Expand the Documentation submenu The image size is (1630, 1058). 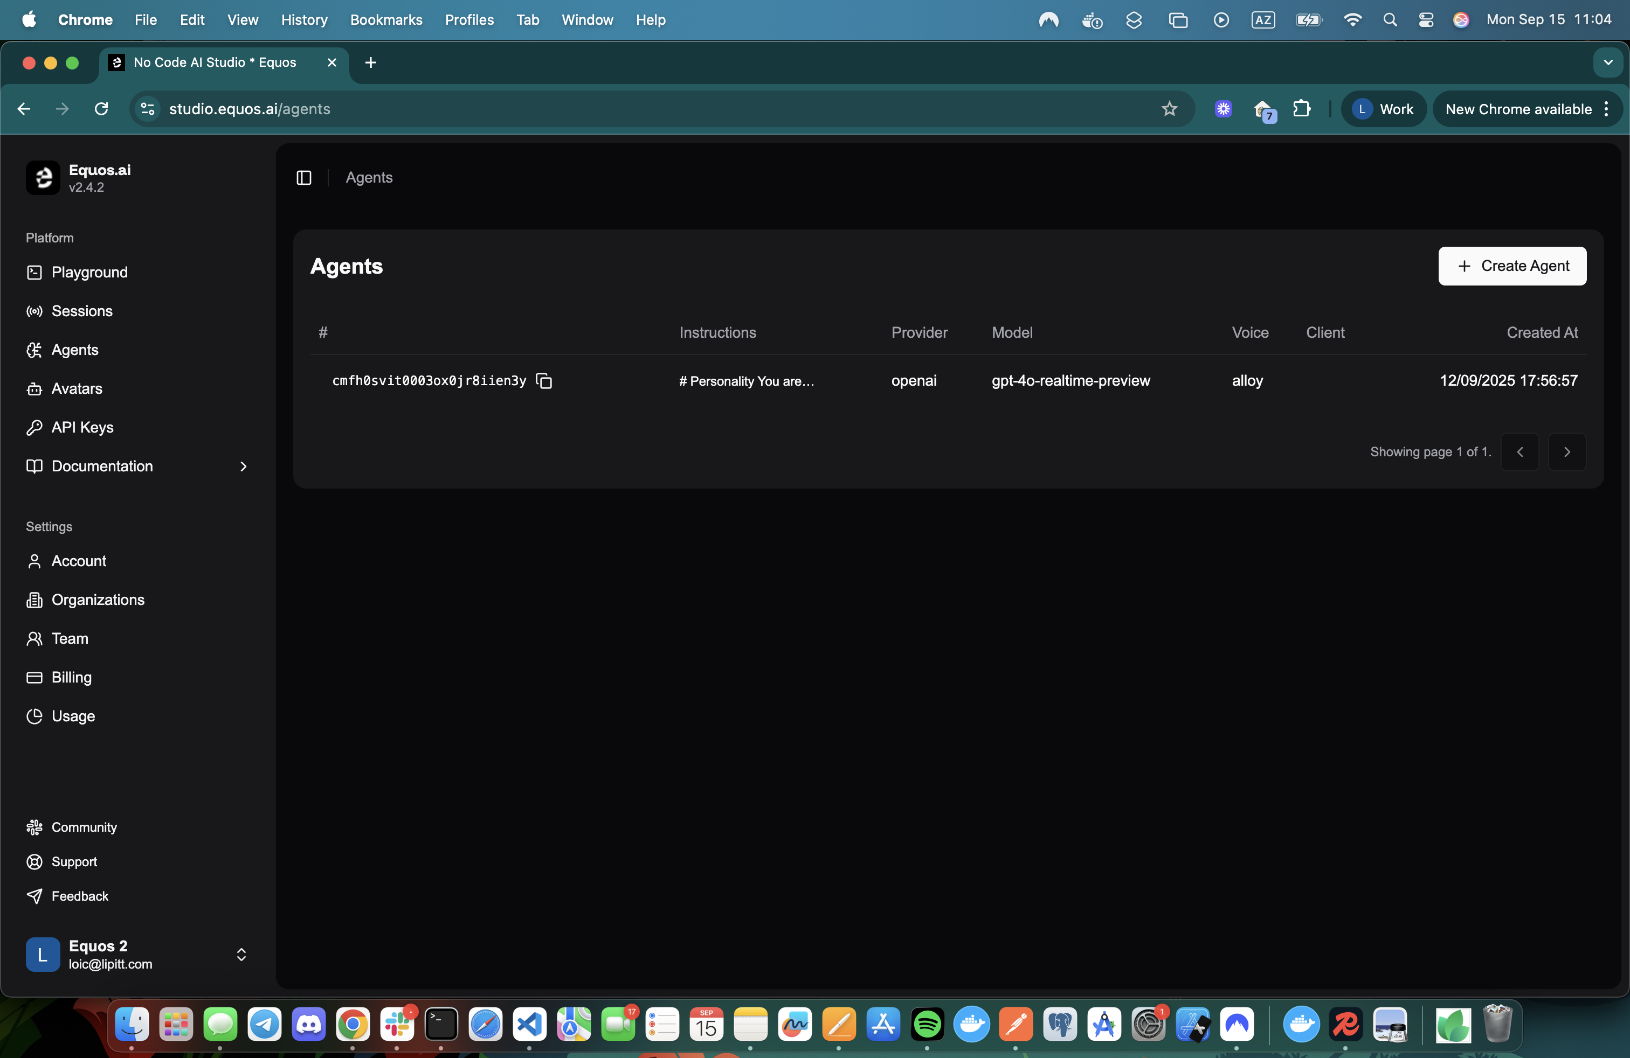click(243, 467)
